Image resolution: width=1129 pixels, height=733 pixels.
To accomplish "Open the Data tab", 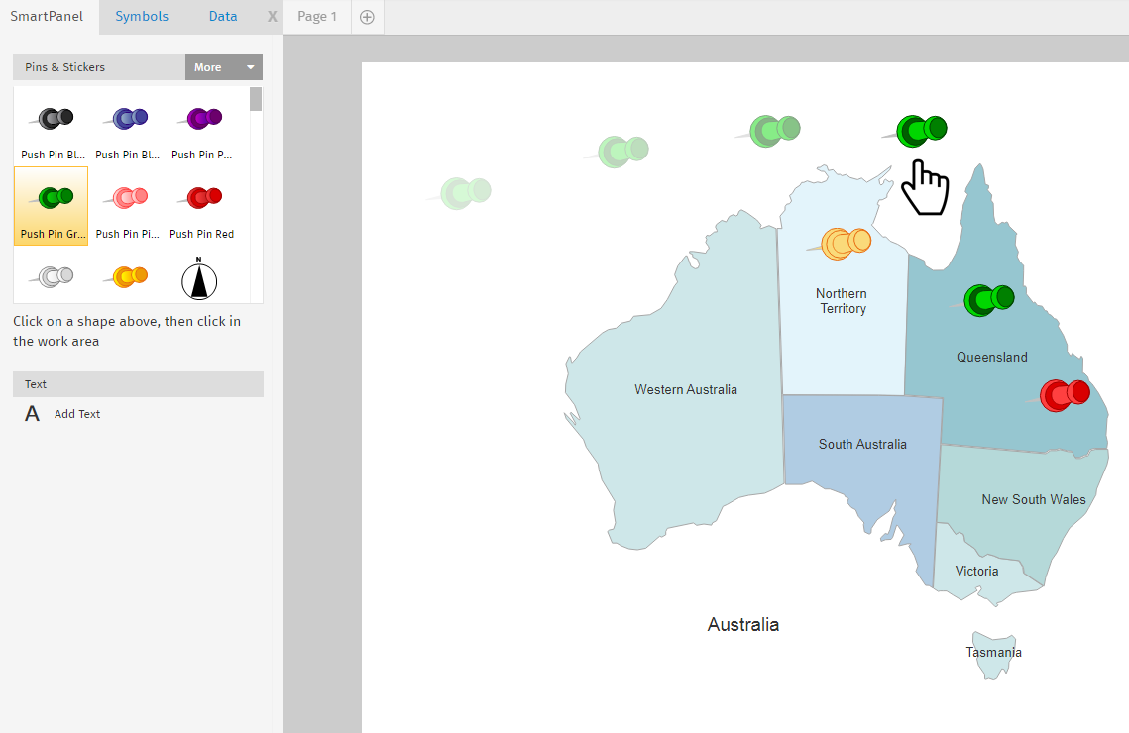I will 223,17.
